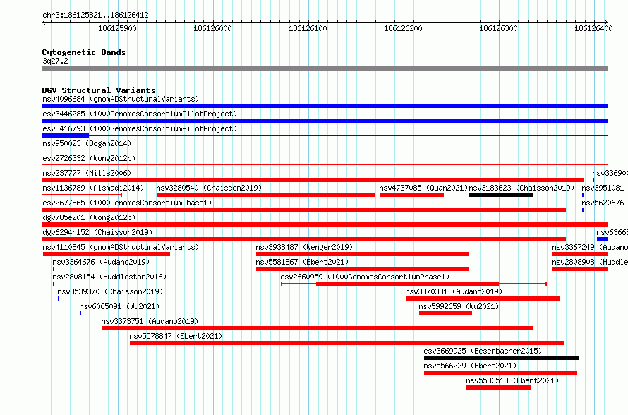Select the esv3446285 variant label
Viewport: 628px width, 415px height.
(140, 114)
